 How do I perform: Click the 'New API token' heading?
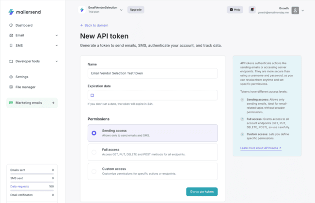[104, 36]
